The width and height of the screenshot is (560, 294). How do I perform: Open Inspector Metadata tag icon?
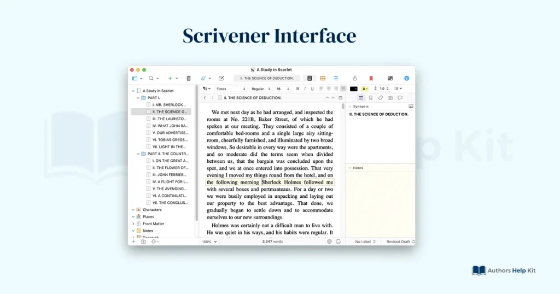click(x=381, y=98)
